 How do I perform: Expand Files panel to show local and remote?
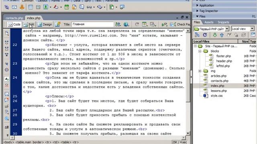[x=253, y=35]
